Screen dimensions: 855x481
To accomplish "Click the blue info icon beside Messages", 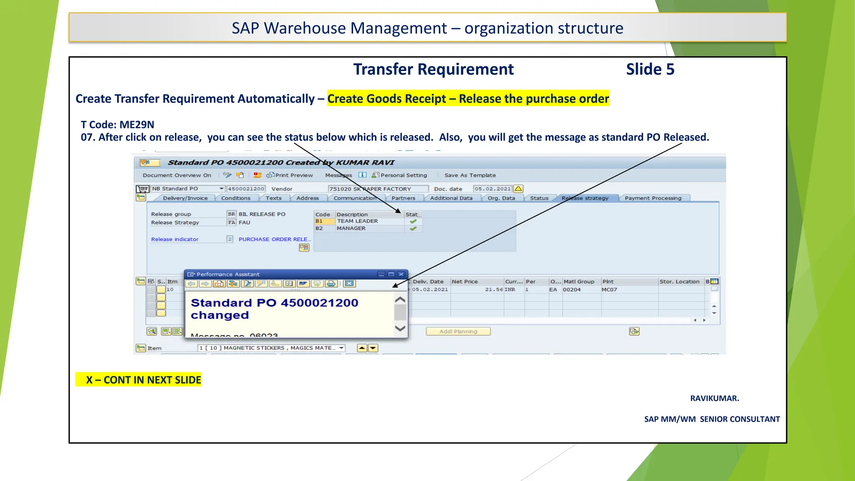I will pyautogui.click(x=362, y=175).
